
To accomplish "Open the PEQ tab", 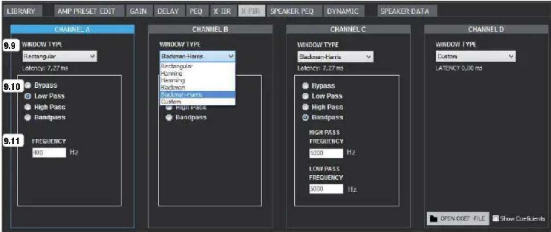I will (x=196, y=11).
